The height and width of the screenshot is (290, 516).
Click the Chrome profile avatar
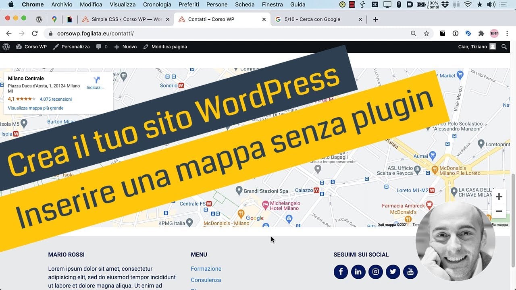coord(494,33)
